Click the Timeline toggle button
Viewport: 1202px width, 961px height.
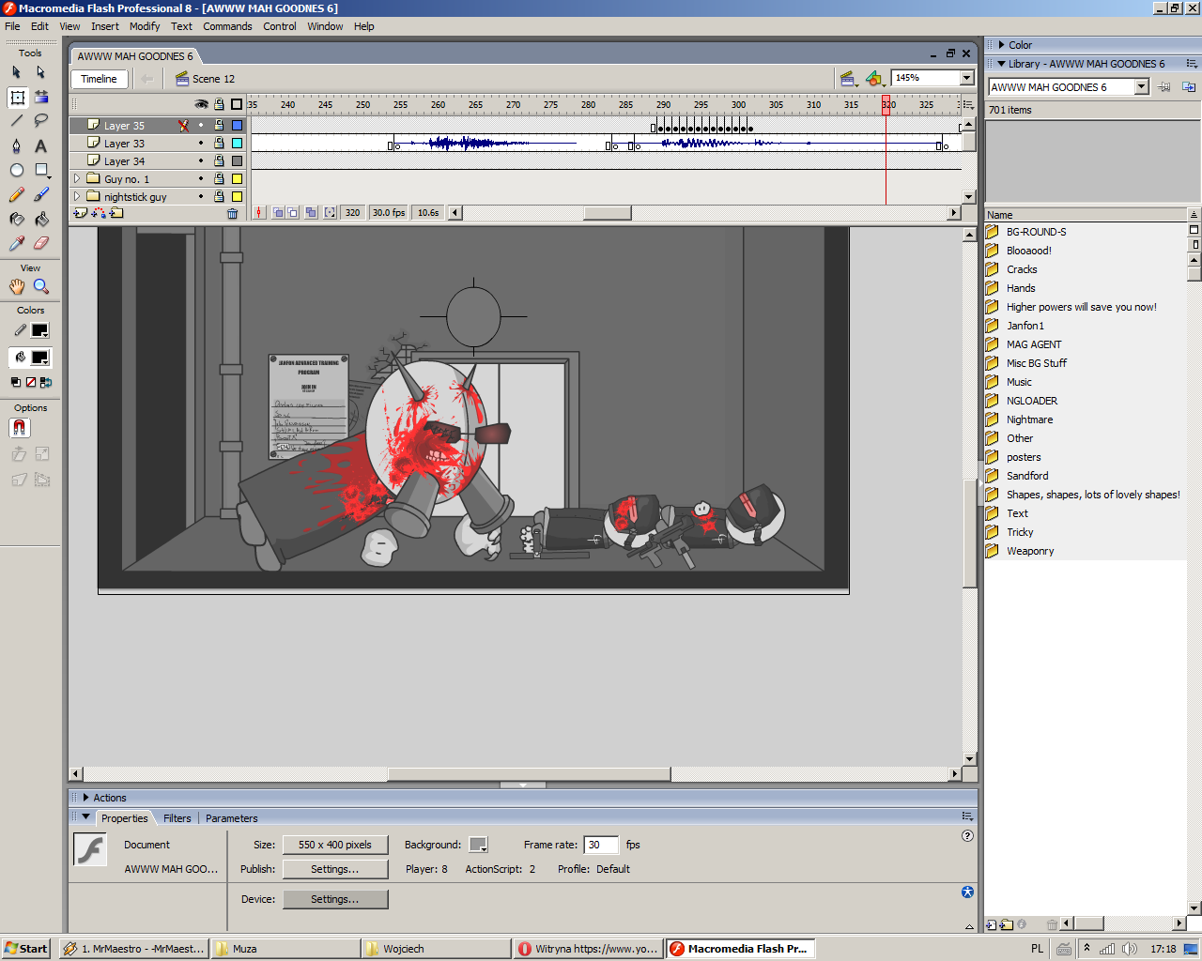(x=99, y=79)
